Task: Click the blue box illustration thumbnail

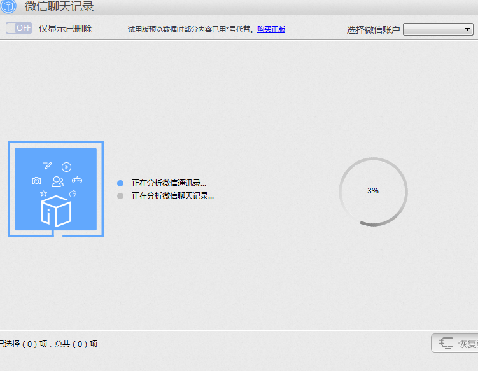Action: (56, 189)
